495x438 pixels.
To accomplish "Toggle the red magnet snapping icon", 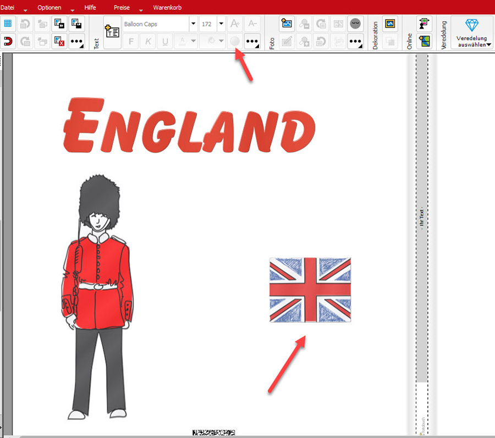I will [8, 41].
